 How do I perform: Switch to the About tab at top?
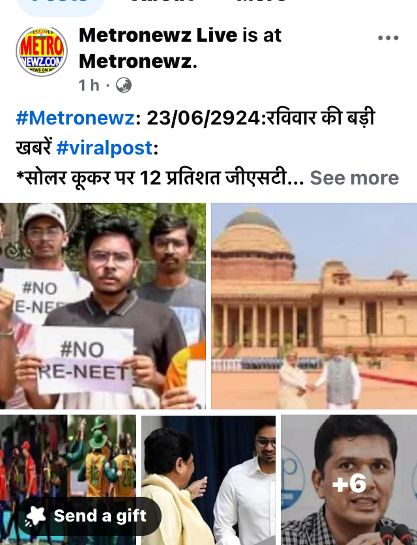coord(162,3)
